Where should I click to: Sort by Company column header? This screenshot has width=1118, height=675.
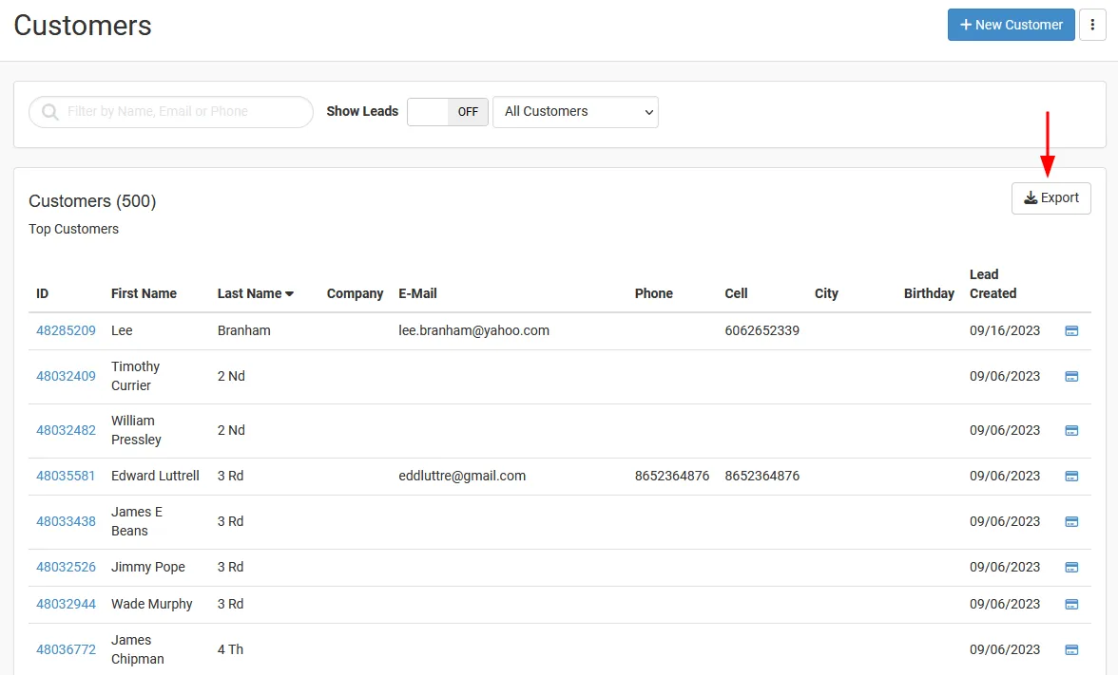pos(356,293)
